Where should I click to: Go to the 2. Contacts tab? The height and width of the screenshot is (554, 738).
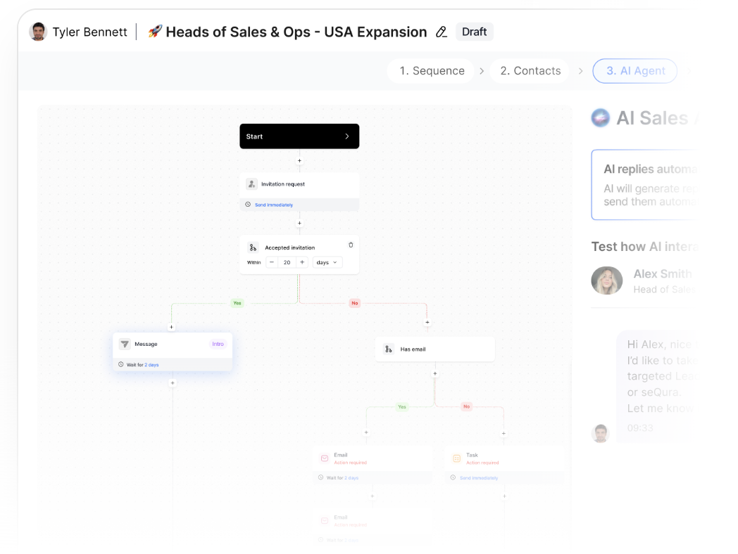pos(530,71)
